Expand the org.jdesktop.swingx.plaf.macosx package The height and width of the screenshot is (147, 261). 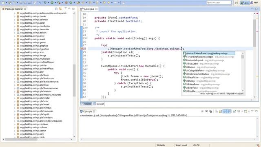pos(15,91)
